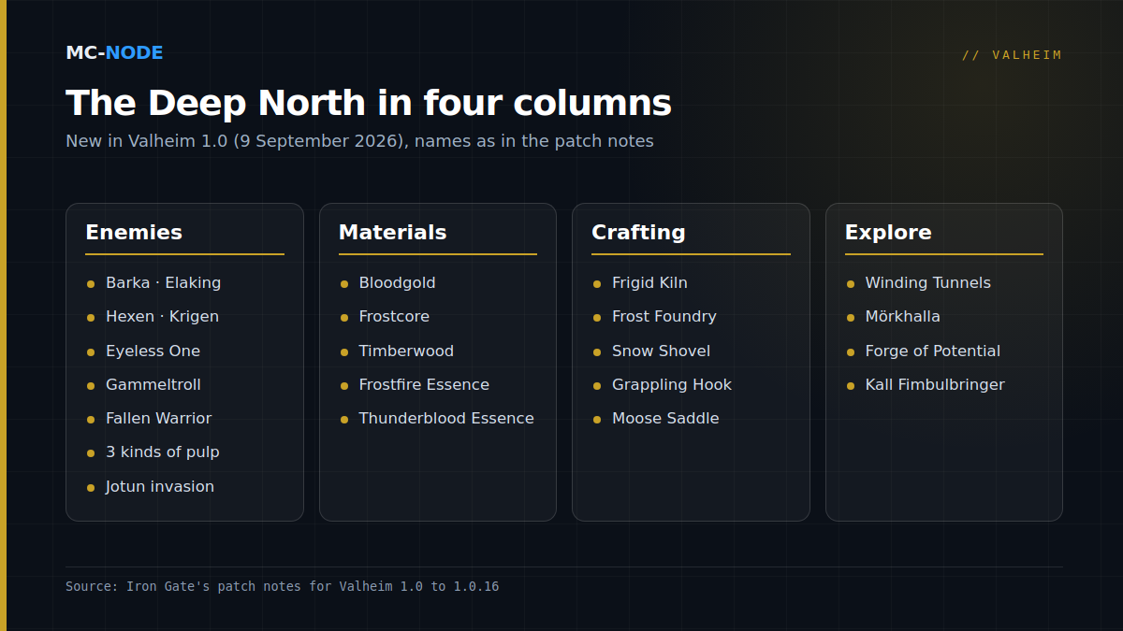Select the 'Frost Foundry' crafting item

[x=664, y=316]
